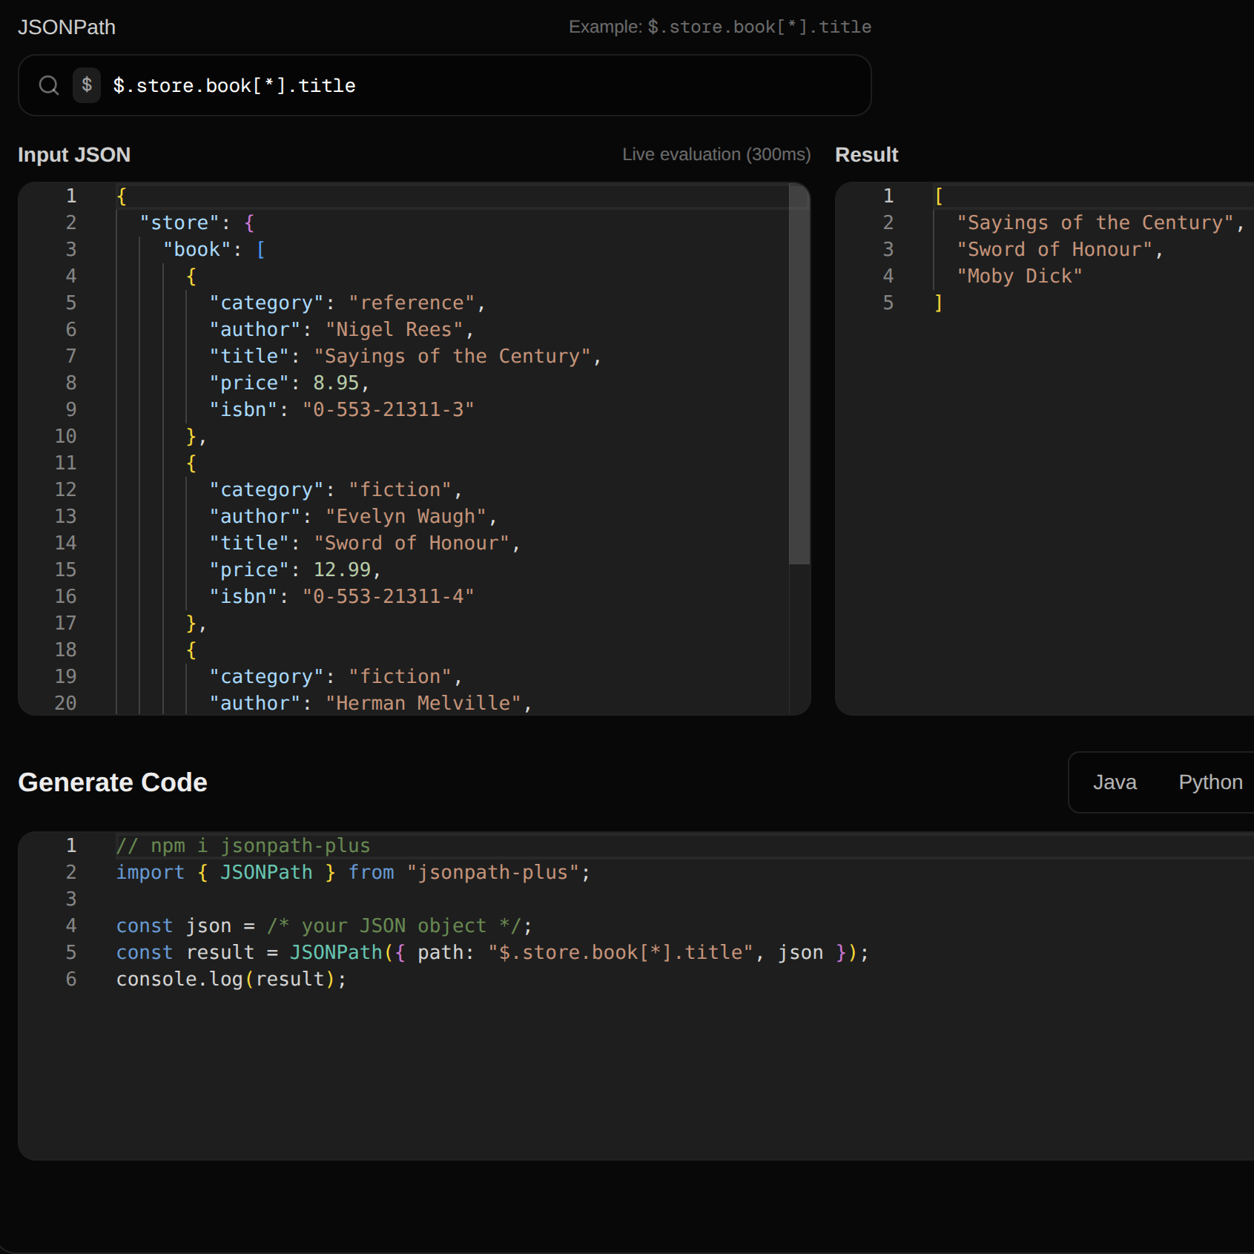This screenshot has width=1254, height=1254.
Task: Select the Java code tab
Action: (x=1115, y=782)
